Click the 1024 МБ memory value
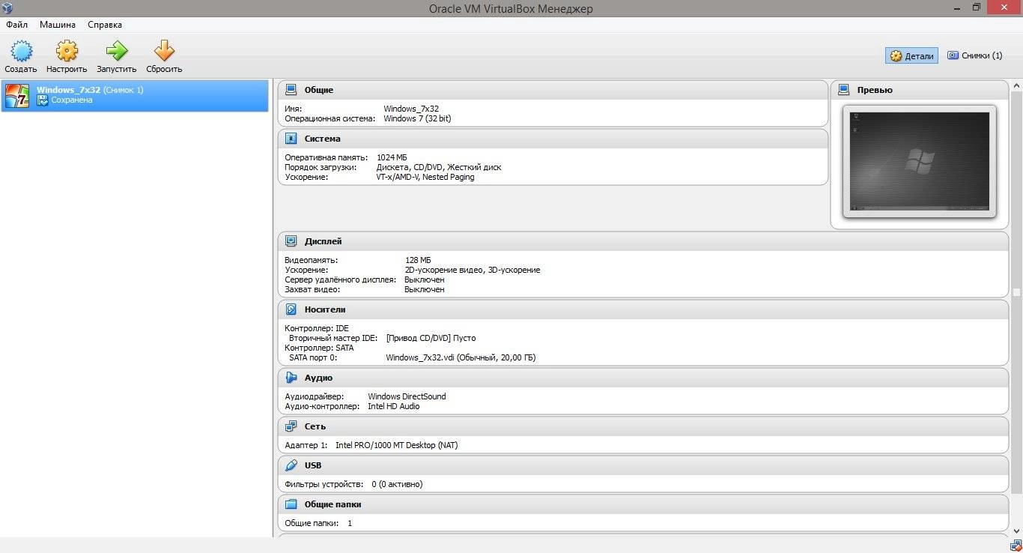 [392, 157]
